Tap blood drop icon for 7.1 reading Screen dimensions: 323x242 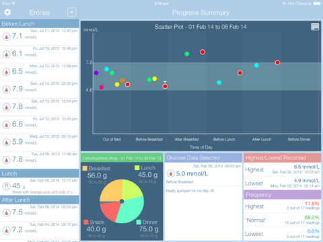point(7,36)
